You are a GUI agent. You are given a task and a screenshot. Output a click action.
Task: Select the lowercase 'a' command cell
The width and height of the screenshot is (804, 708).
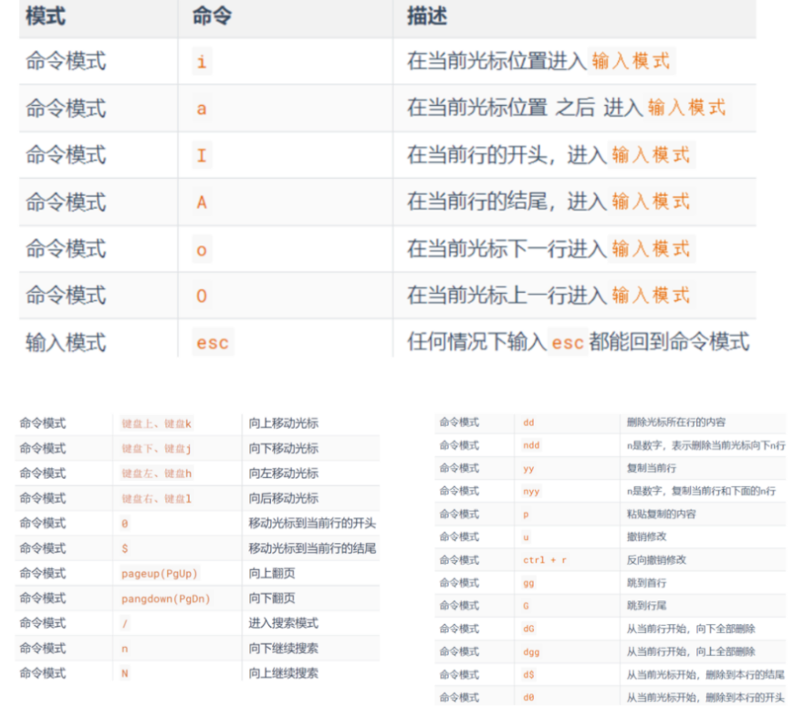pos(202,109)
